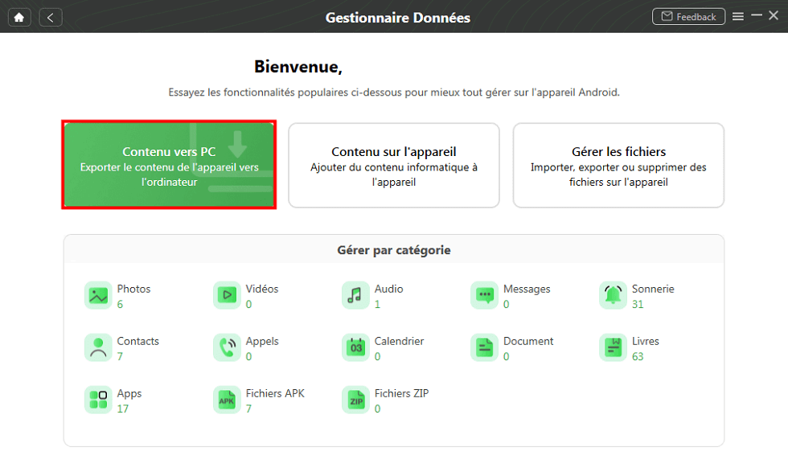Open the Messages chat bubble icon
The width and height of the screenshot is (788, 468).
click(484, 295)
